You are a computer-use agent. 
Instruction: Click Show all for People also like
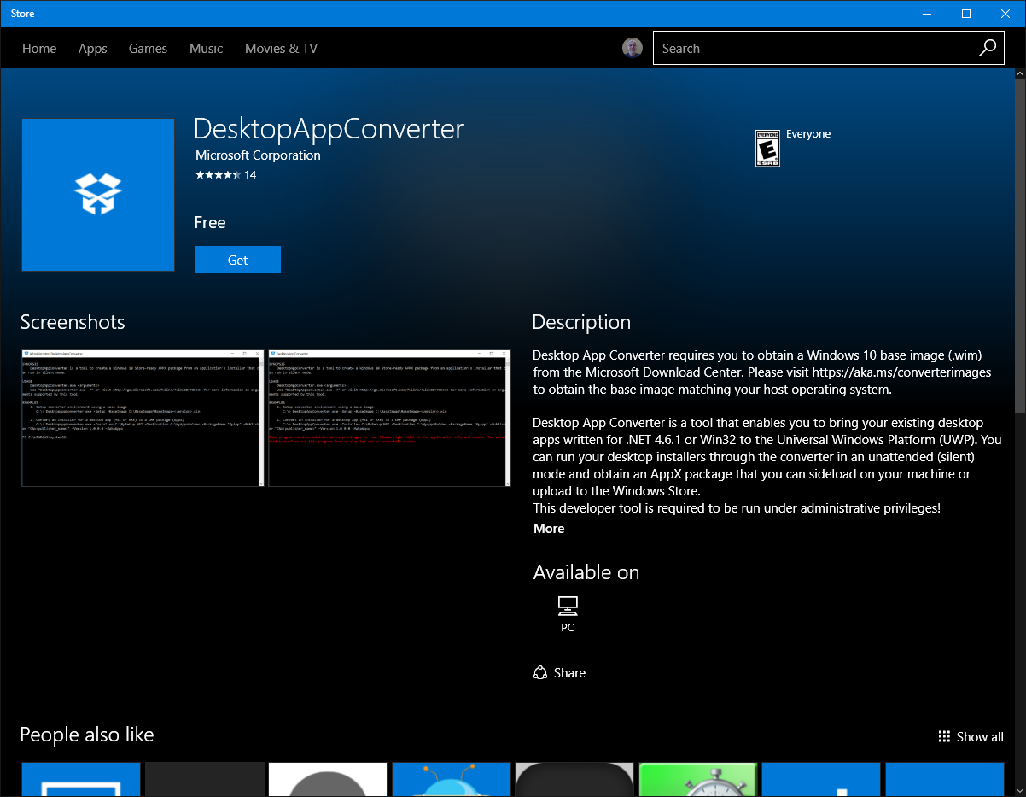click(x=980, y=736)
